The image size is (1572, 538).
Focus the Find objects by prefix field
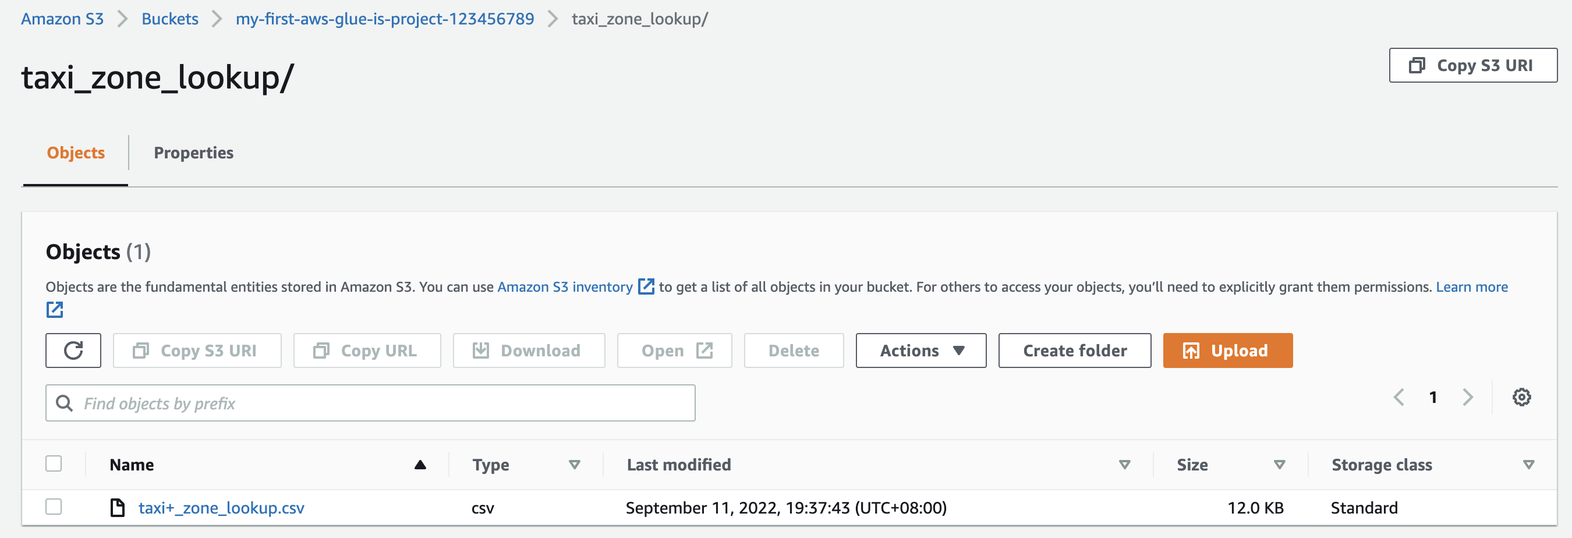[x=370, y=402]
